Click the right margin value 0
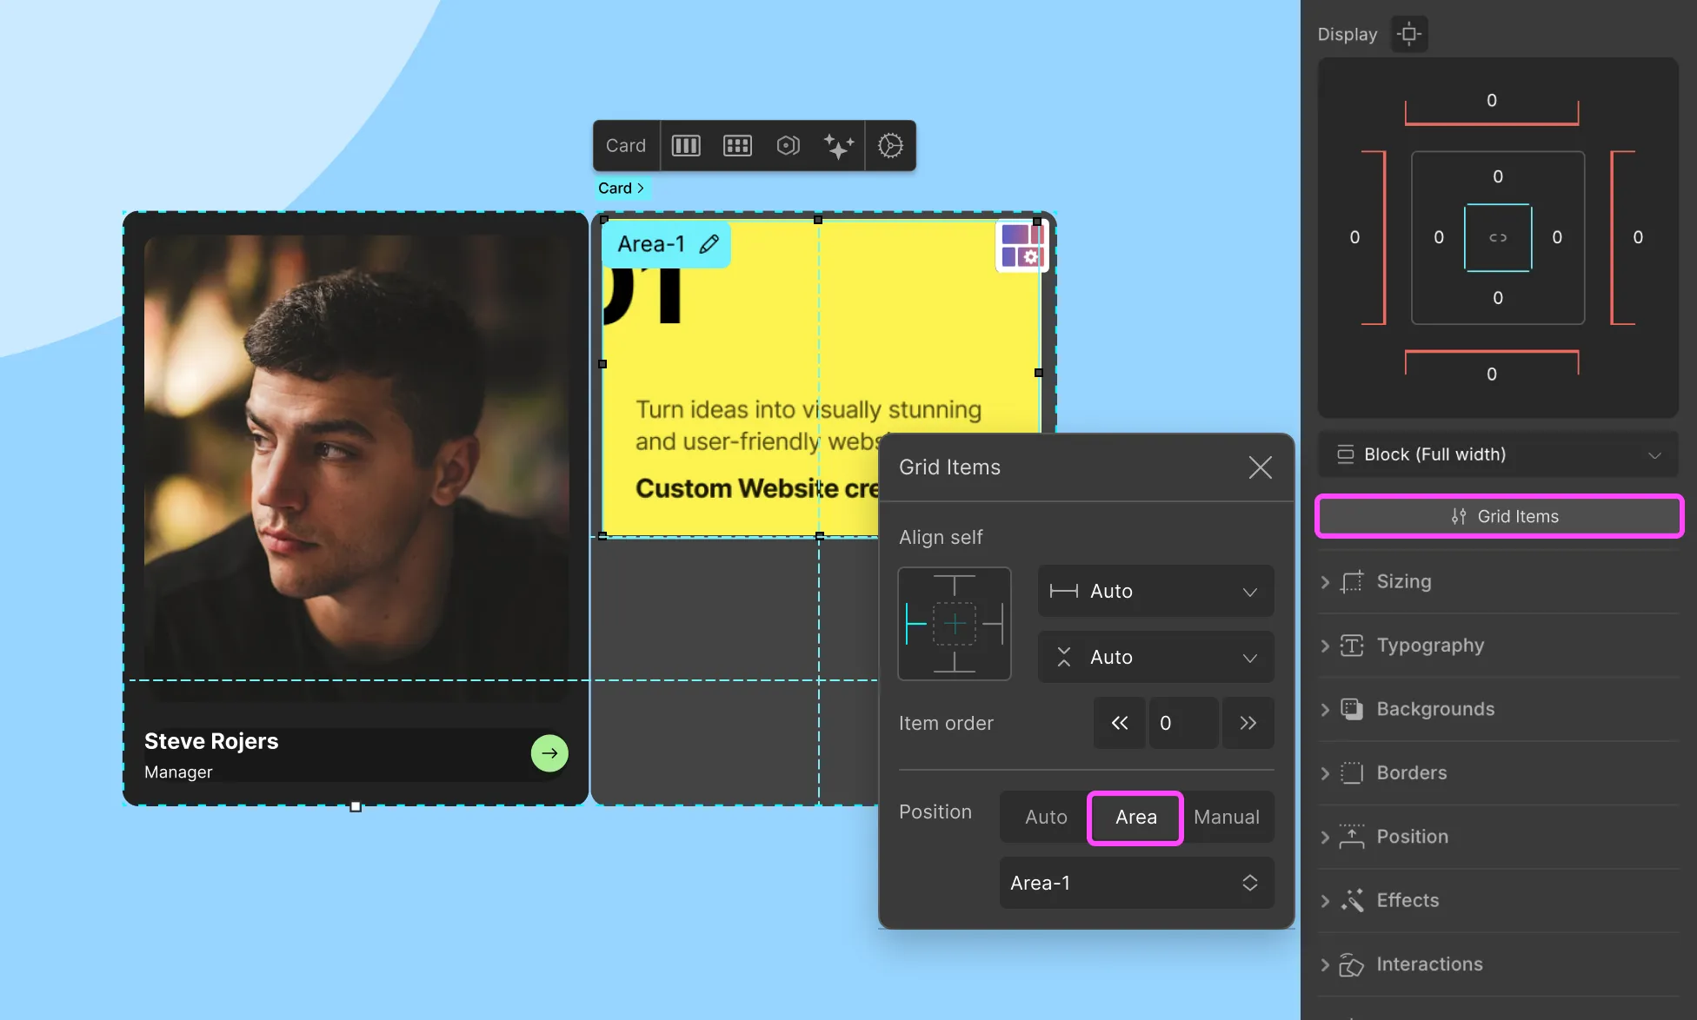 click(1638, 237)
